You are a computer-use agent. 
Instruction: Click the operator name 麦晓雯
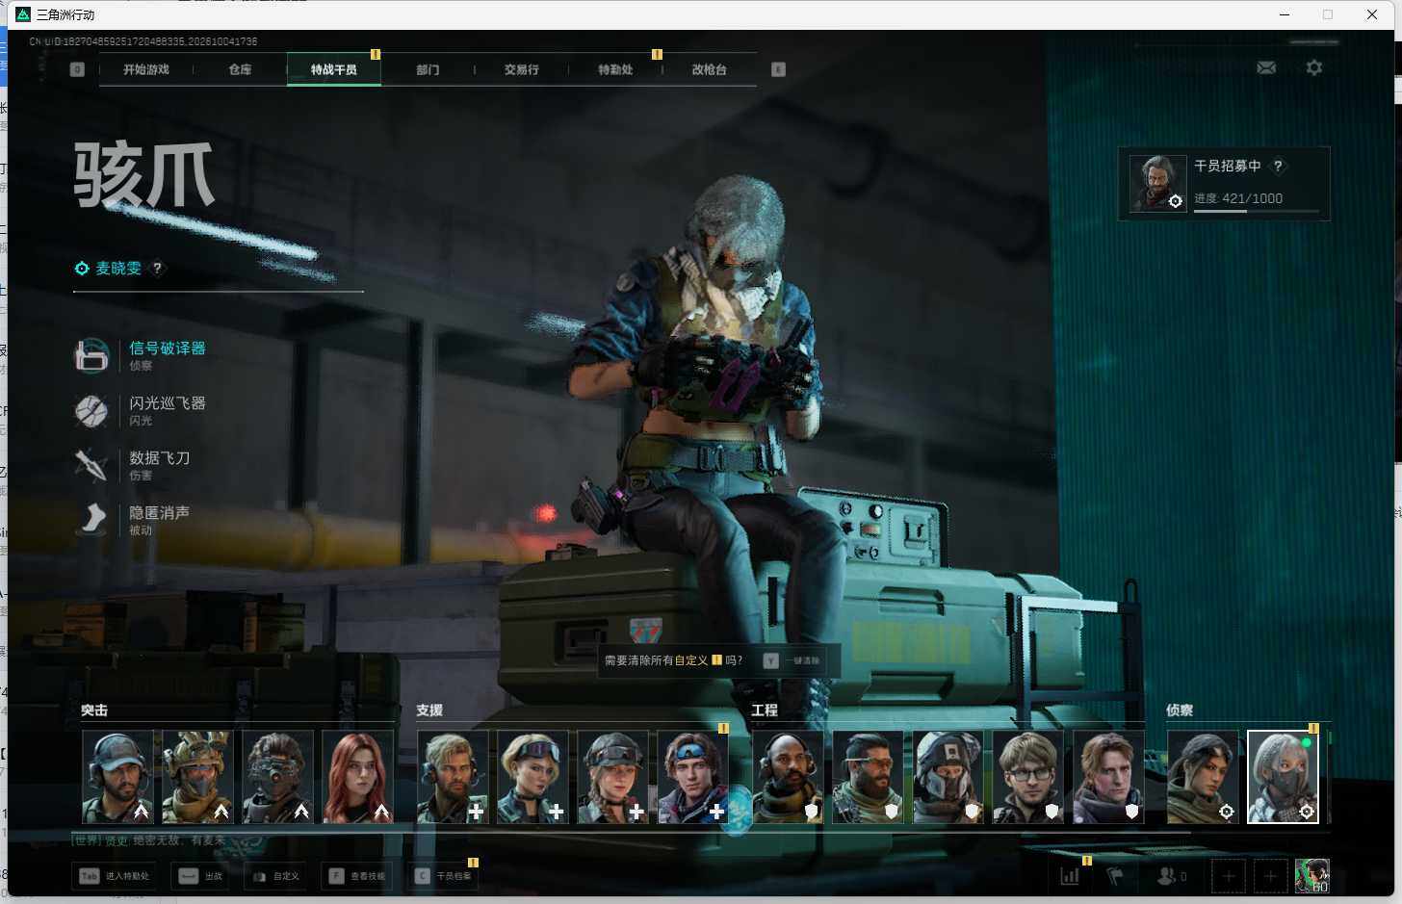click(118, 269)
